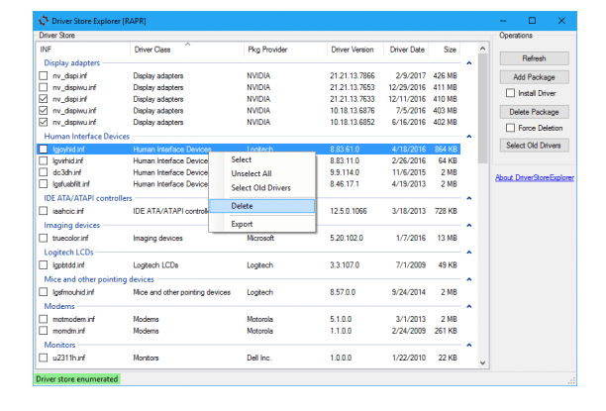Click the Delete Package button
The image size is (606, 411).
(534, 112)
